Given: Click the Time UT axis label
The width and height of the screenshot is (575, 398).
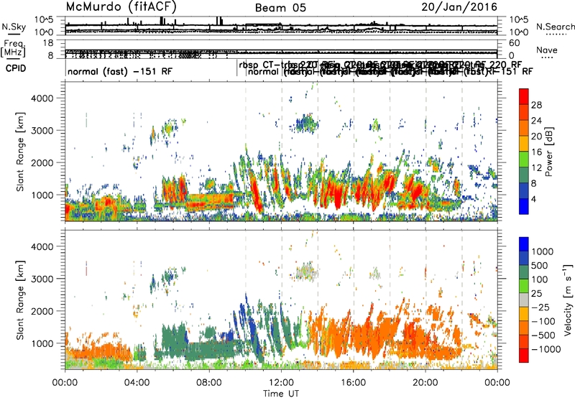Looking at the screenshot, I should click(x=281, y=394).
